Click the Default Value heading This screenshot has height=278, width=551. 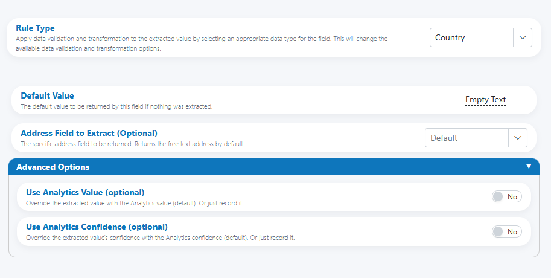coord(47,95)
